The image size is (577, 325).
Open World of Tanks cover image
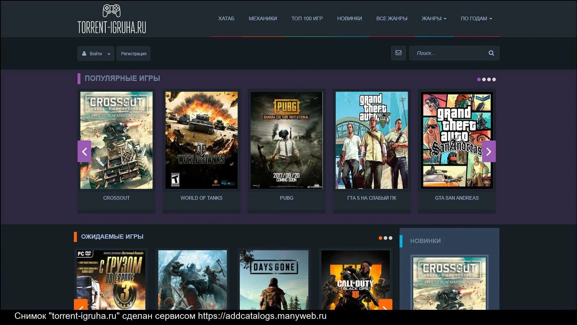pyautogui.click(x=202, y=140)
